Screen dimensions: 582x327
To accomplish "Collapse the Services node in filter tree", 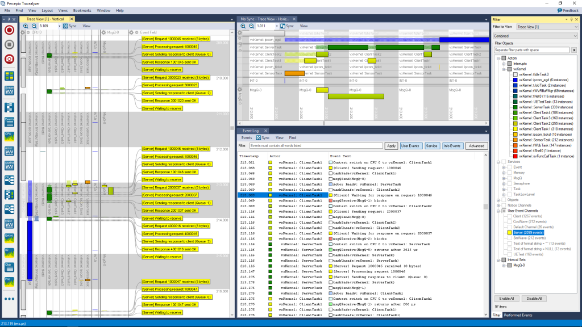I will [498, 162].
